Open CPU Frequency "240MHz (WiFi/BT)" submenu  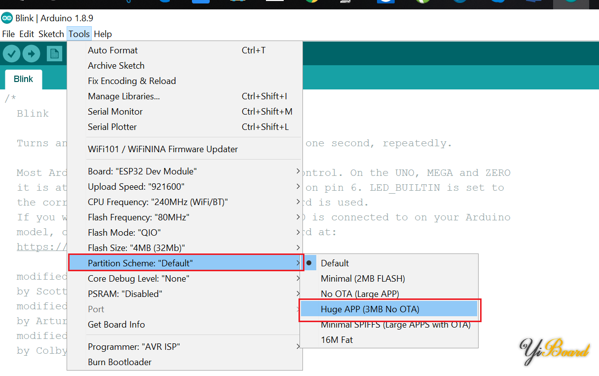click(x=157, y=202)
